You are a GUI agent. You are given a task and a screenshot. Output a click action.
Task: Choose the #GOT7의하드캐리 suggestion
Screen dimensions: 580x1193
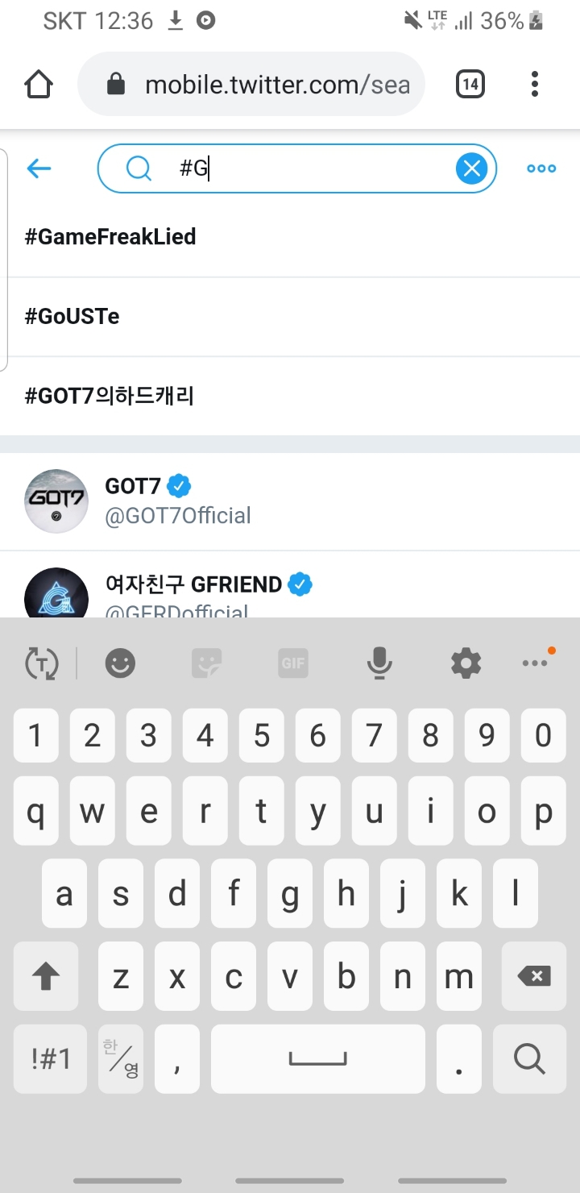coord(110,396)
